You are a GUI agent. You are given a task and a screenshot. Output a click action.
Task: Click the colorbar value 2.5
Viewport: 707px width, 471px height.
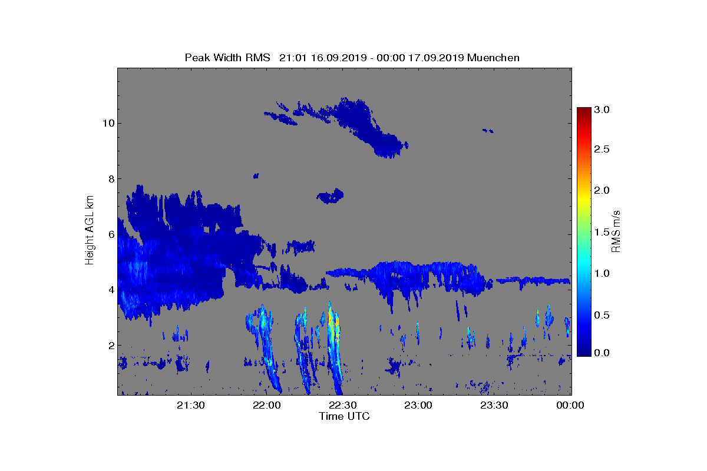tap(602, 150)
